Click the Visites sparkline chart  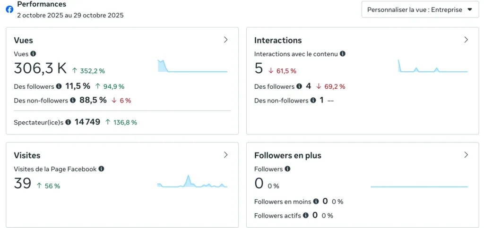pos(192,182)
